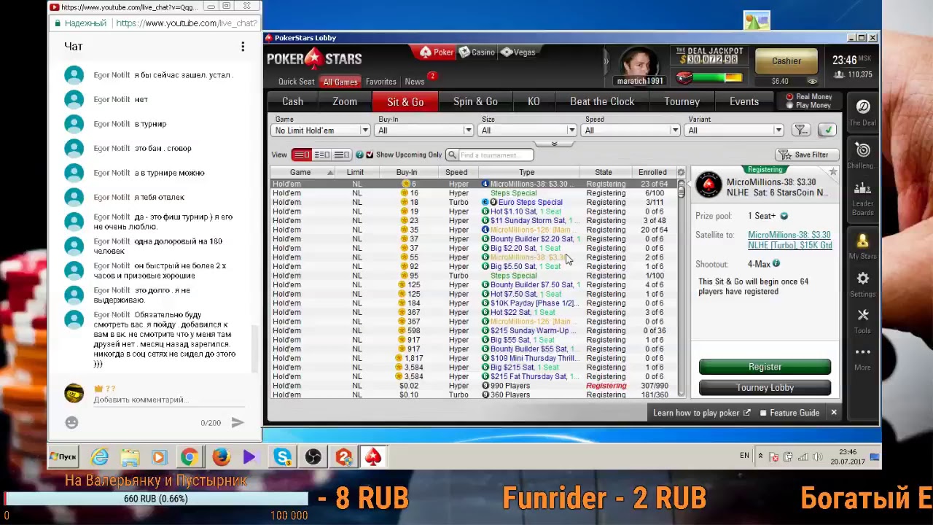Open the News tab with notification
This screenshot has width=933, height=525.
click(415, 82)
